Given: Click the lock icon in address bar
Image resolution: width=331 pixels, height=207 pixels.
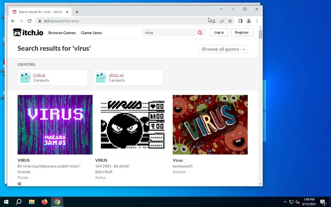Looking at the screenshot, I should coord(40,21).
